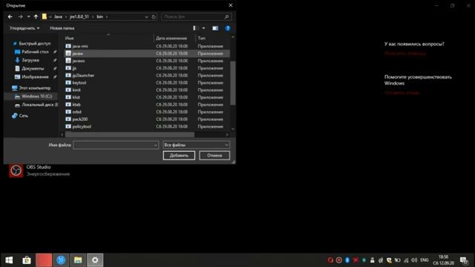Image resolution: width=475 pixels, height=267 pixels.
Task: Sort by the Тип column header
Action: [x=201, y=38]
